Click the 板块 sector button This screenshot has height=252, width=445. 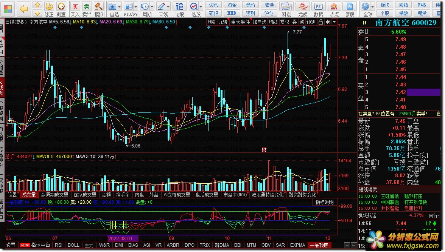click(x=385, y=5)
